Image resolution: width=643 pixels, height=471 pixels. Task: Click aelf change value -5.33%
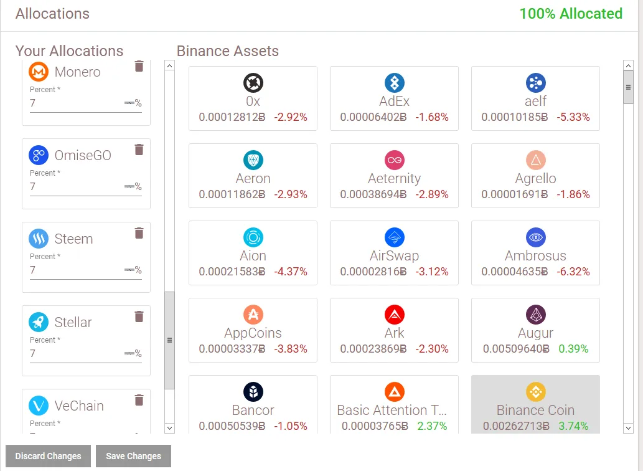pos(573,117)
